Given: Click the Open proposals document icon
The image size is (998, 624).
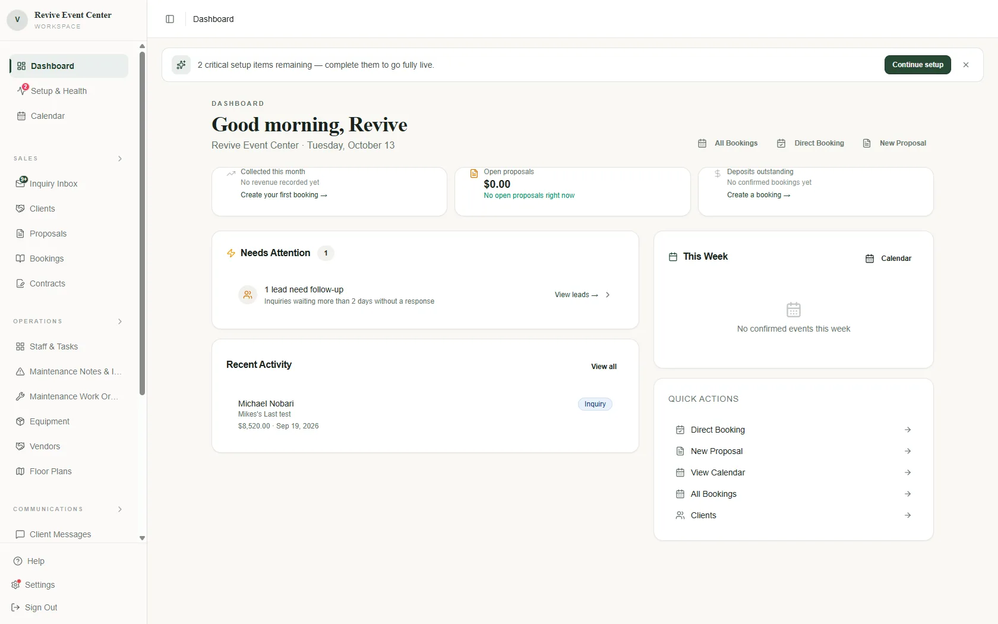Looking at the screenshot, I should pyautogui.click(x=474, y=174).
